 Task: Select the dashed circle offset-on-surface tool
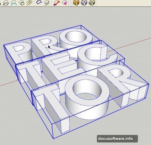point(47,3)
